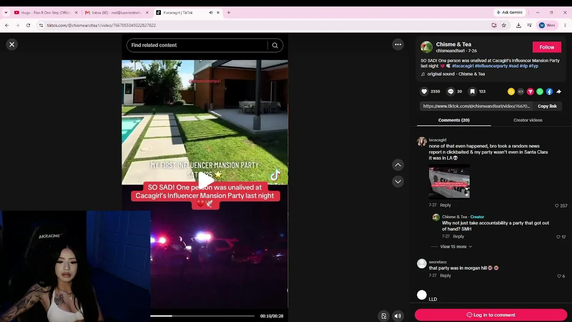Viewport: 572px width, 322px height.
Task: Seek in the video progress bar
Action: click(x=202, y=316)
